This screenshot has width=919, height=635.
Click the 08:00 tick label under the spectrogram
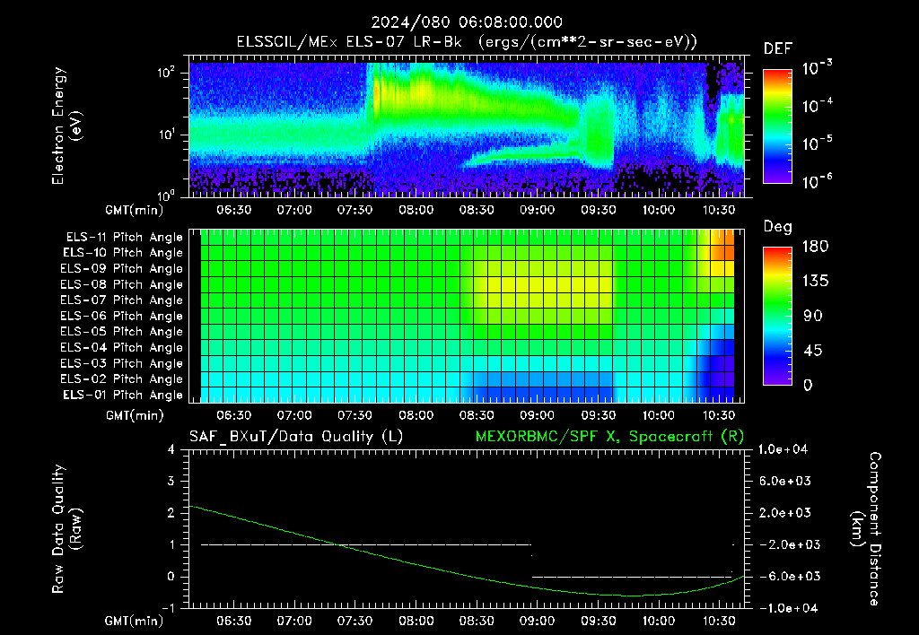(x=416, y=210)
